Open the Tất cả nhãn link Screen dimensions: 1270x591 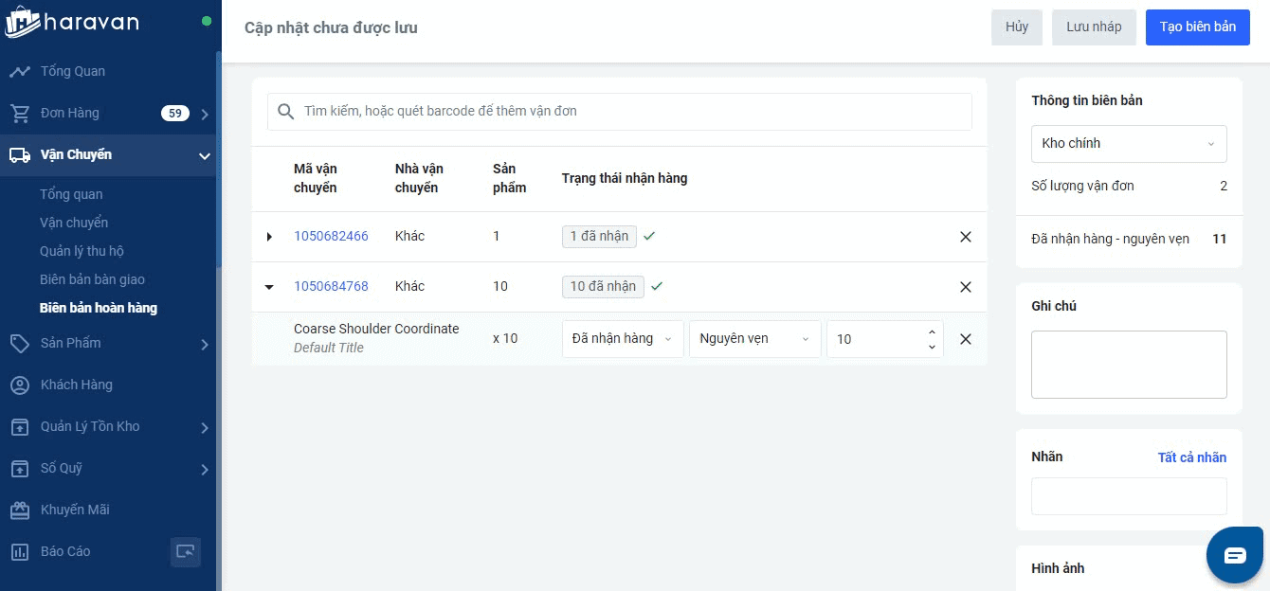tap(1191, 457)
